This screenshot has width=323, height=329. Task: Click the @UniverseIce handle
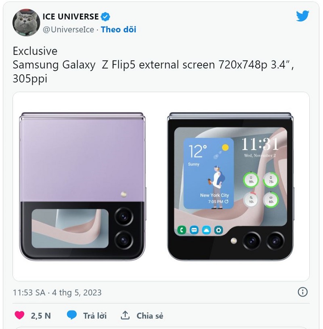(68, 30)
